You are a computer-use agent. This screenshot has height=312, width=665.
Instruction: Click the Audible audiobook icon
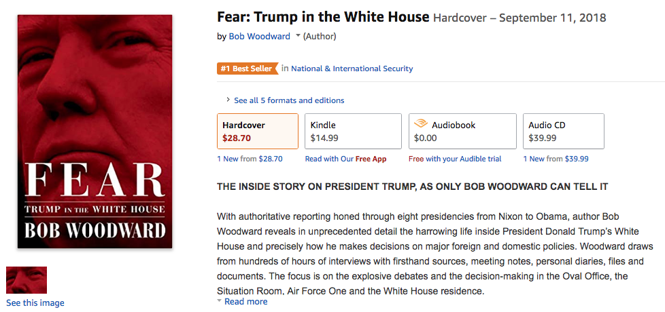pyautogui.click(x=421, y=125)
